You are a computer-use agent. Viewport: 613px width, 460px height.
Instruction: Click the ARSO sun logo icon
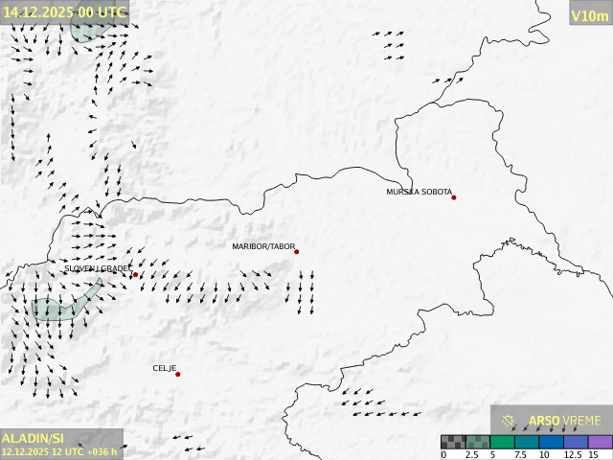(509, 420)
